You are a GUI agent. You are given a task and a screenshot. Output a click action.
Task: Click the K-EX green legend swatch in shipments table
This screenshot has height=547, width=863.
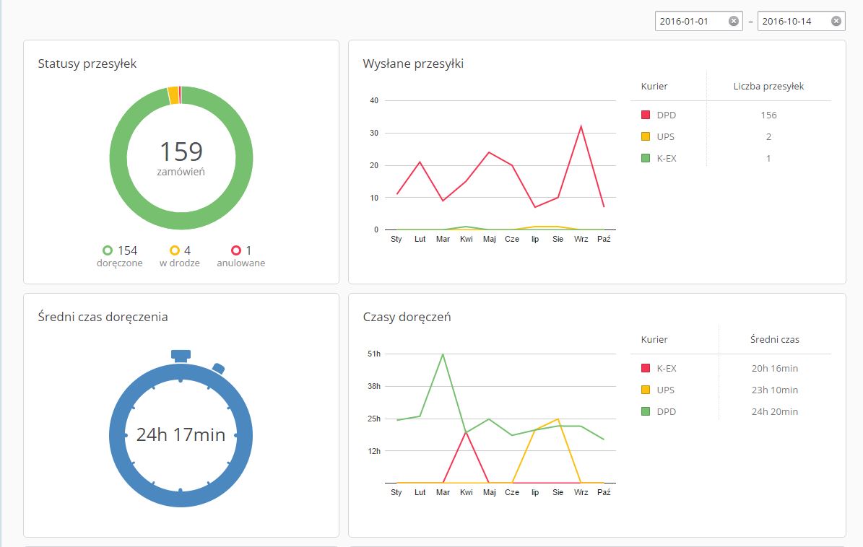pos(646,158)
